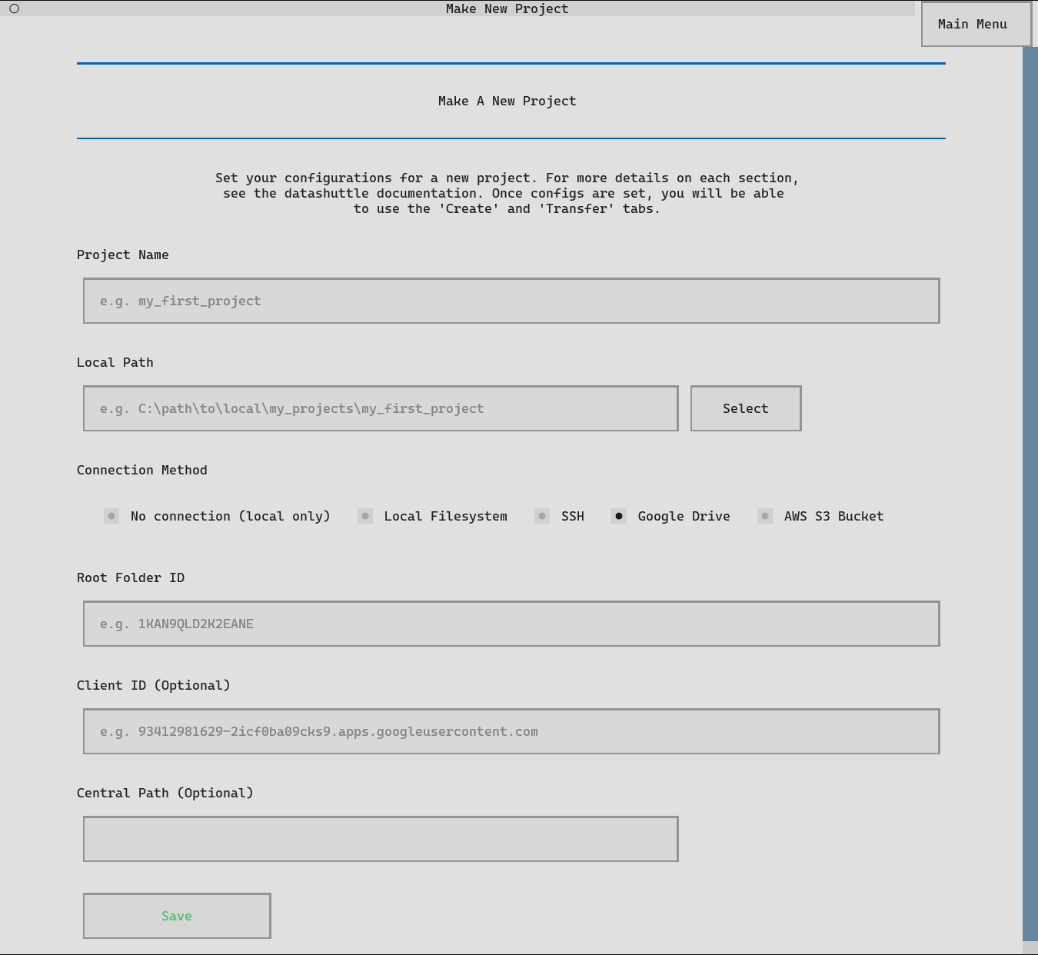Click the vertical scrollbar on the right
This screenshot has height=955, width=1038.
point(1030,492)
